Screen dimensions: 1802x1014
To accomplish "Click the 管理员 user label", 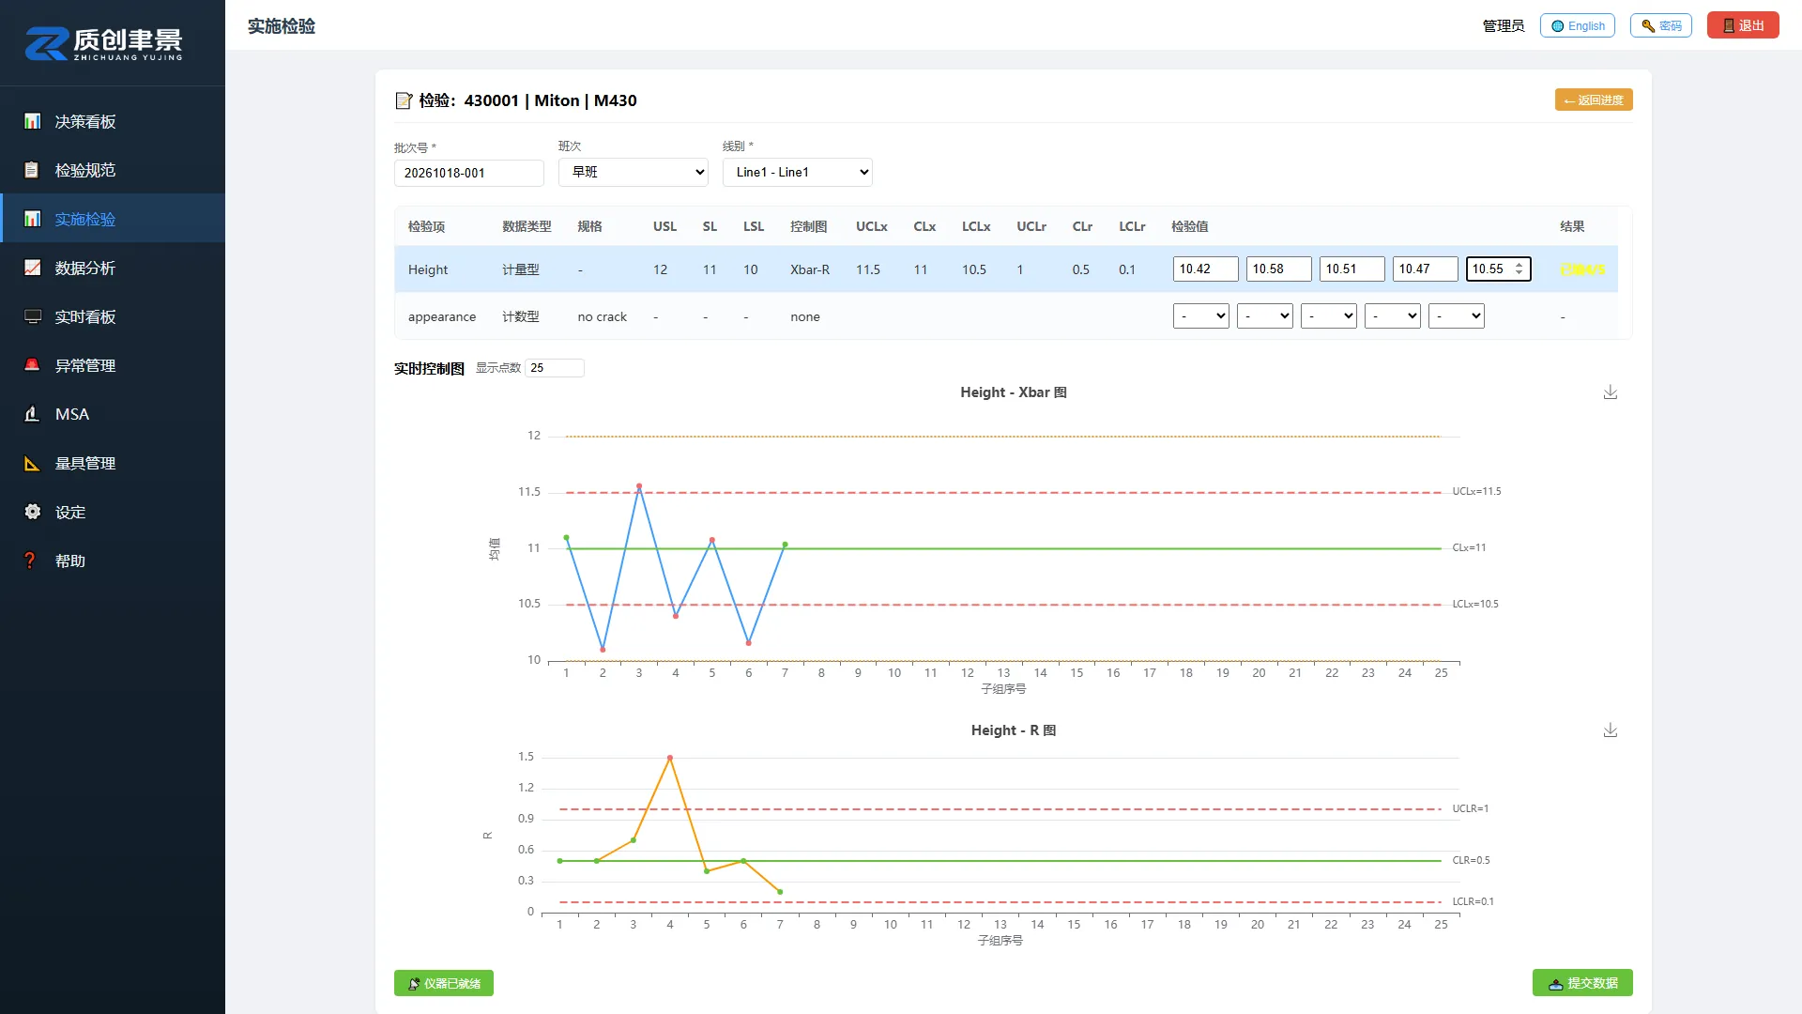I will tap(1504, 25).
